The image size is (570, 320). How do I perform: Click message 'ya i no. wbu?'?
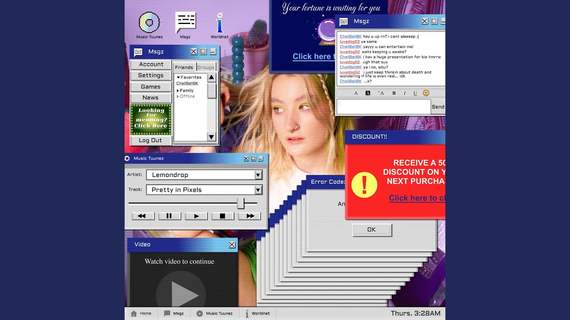tap(375, 67)
